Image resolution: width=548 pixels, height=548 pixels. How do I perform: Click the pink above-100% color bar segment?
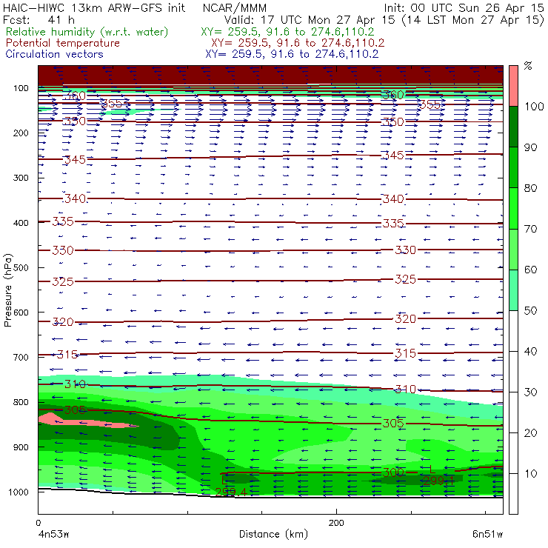(513, 86)
